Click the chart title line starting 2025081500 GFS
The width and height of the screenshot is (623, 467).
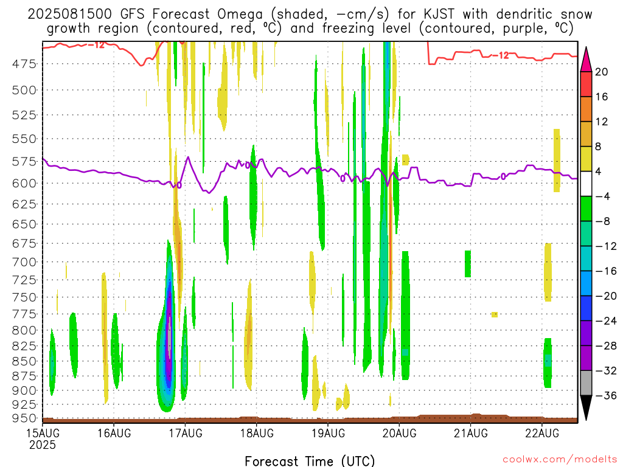click(310, 15)
